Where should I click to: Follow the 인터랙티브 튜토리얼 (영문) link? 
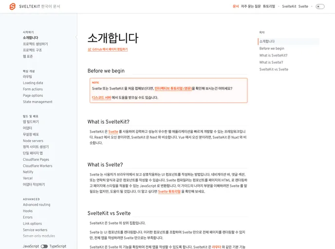click(x=173, y=89)
